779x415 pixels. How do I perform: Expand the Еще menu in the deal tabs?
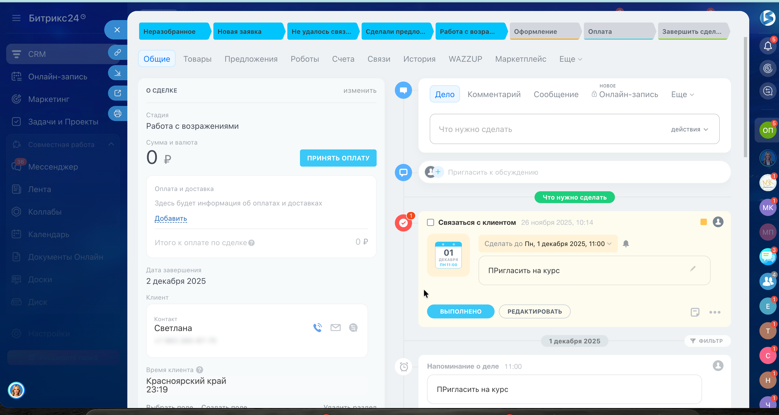point(570,59)
